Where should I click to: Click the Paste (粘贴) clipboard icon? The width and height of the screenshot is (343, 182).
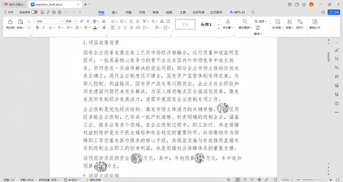[x=20, y=22]
